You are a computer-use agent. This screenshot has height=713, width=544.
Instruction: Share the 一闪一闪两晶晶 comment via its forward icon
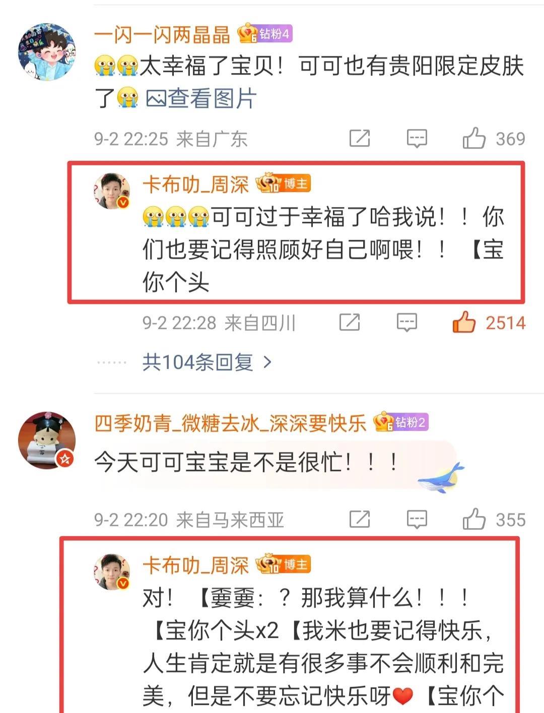pyautogui.click(x=360, y=138)
